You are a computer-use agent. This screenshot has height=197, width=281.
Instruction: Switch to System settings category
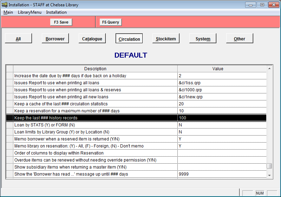[x=203, y=38]
